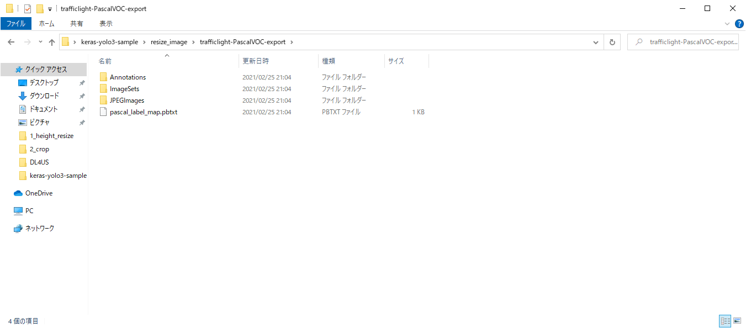Select the Annotations folder
Image resolution: width=746 pixels, height=328 pixels.
[128, 77]
